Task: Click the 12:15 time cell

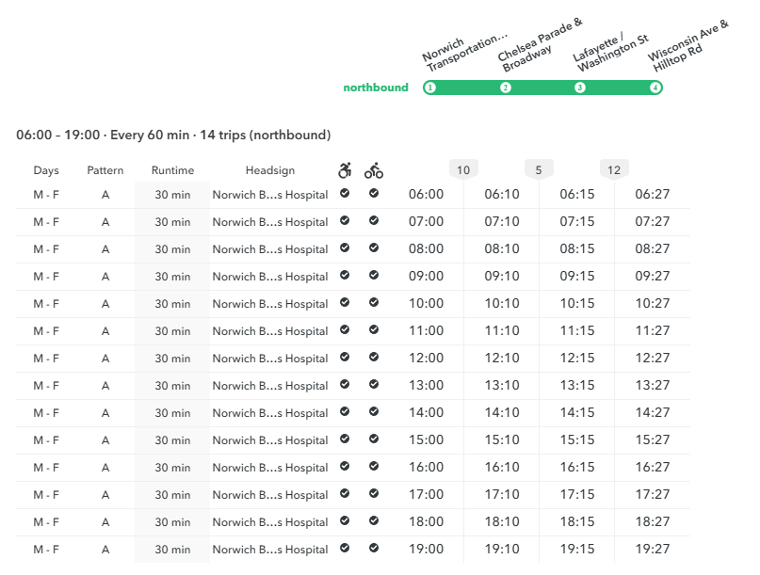Action: coord(576,358)
